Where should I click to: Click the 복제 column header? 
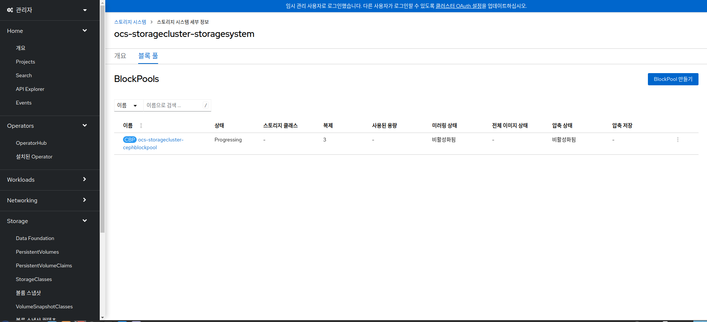click(328, 126)
